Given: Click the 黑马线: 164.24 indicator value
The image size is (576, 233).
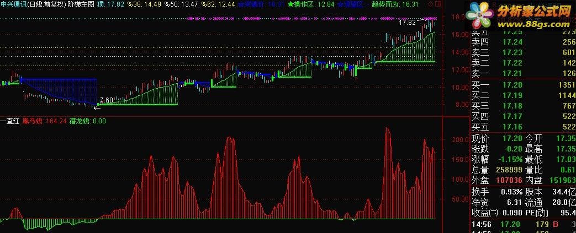Looking at the screenshot, I should 44,121.
